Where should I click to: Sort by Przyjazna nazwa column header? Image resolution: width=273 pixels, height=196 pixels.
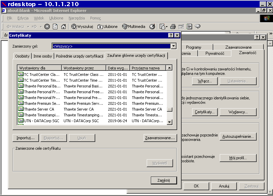(x=148, y=68)
